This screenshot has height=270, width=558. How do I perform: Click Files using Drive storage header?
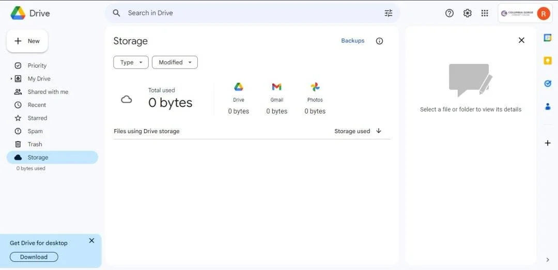[147, 131]
